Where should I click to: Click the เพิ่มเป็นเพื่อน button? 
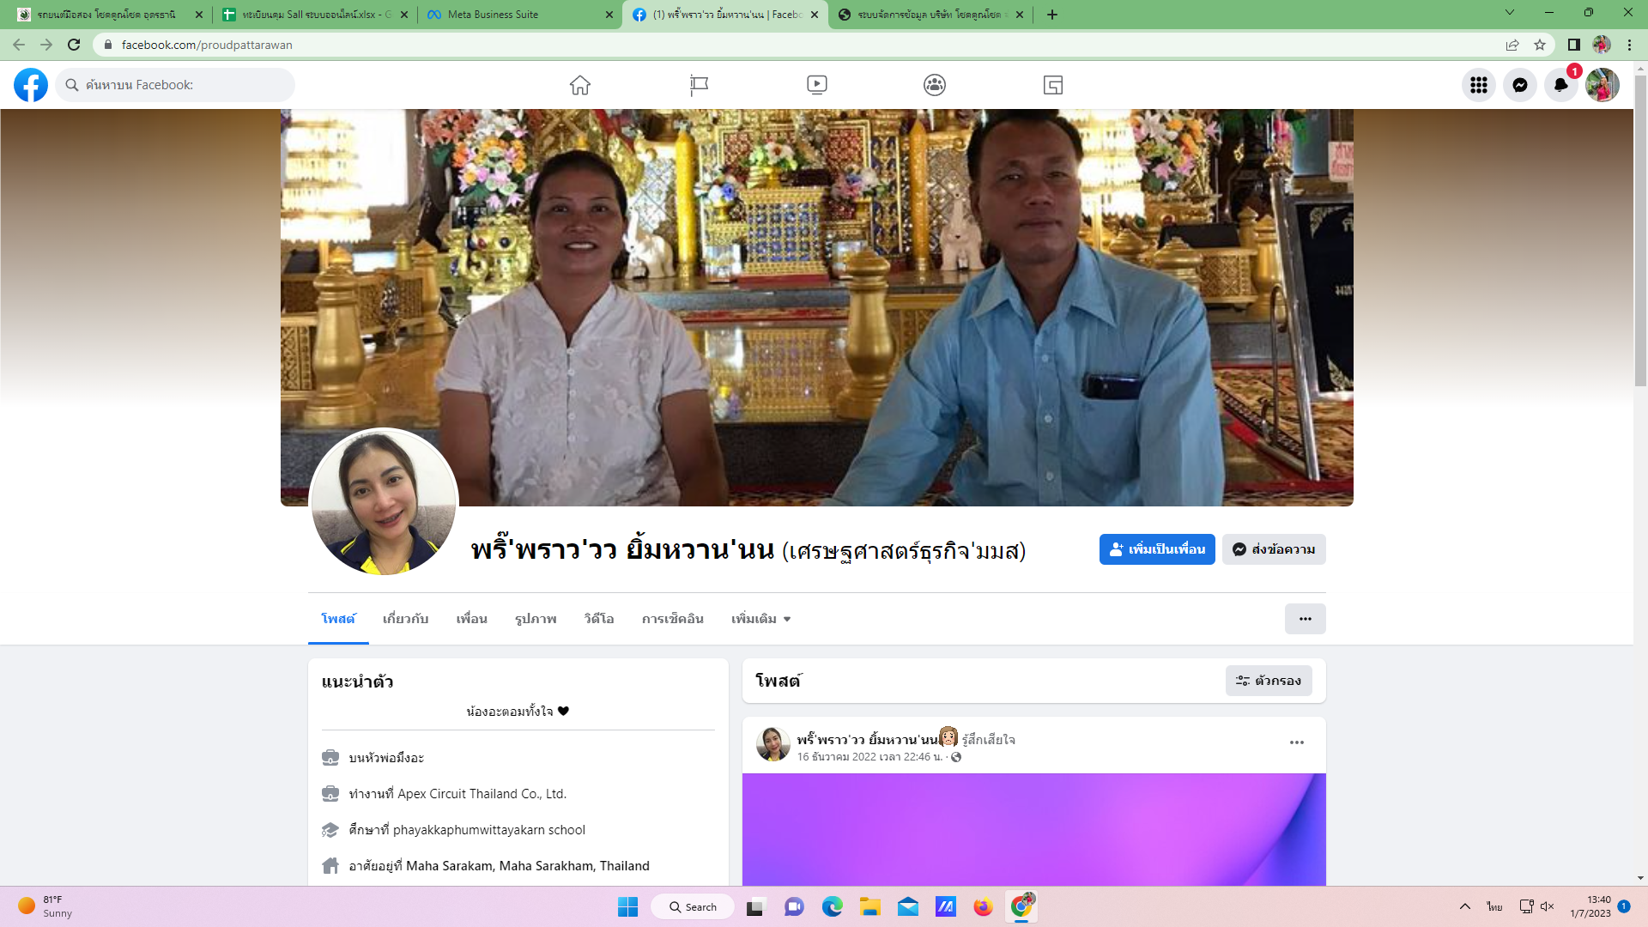(x=1156, y=549)
